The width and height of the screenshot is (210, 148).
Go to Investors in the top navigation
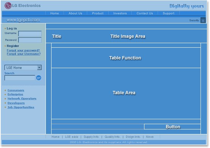[x=120, y=13]
